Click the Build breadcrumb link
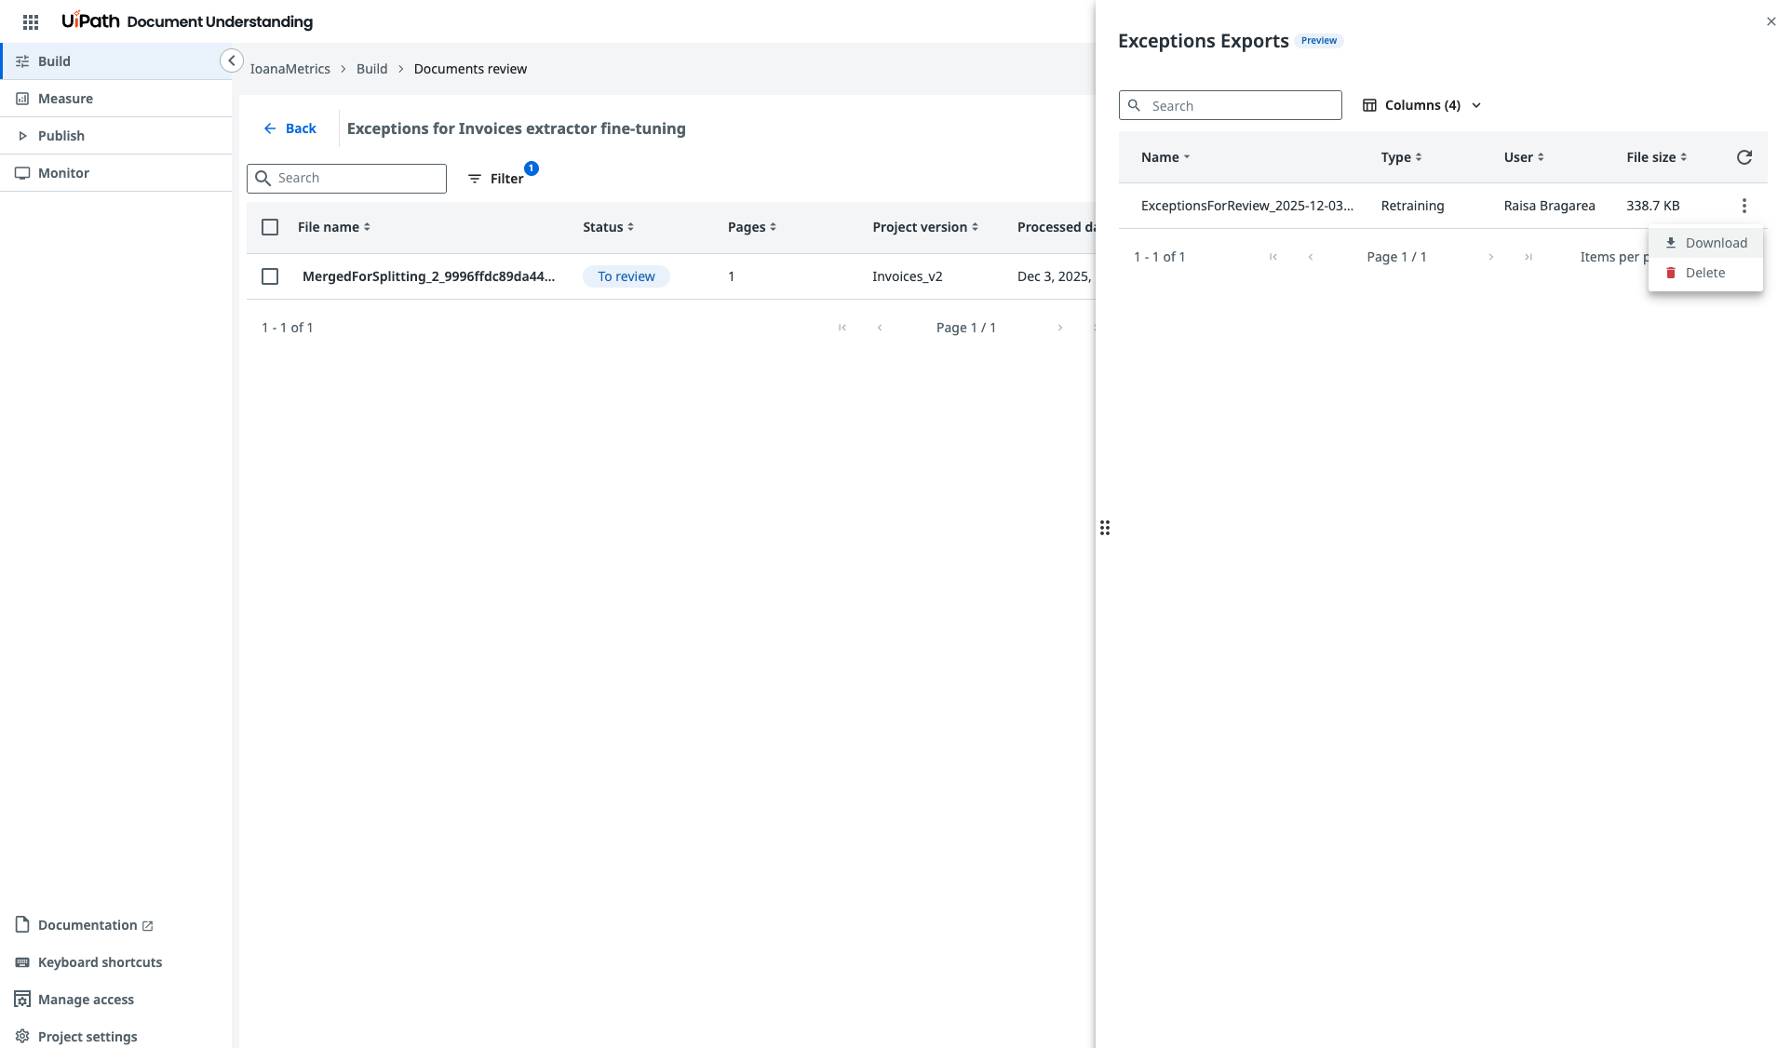1791x1048 pixels. point(371,69)
